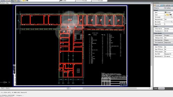Viewport: 173px width, 97px height.
Task: Click the layer color swatch in Слой row
Action: click(171, 15)
